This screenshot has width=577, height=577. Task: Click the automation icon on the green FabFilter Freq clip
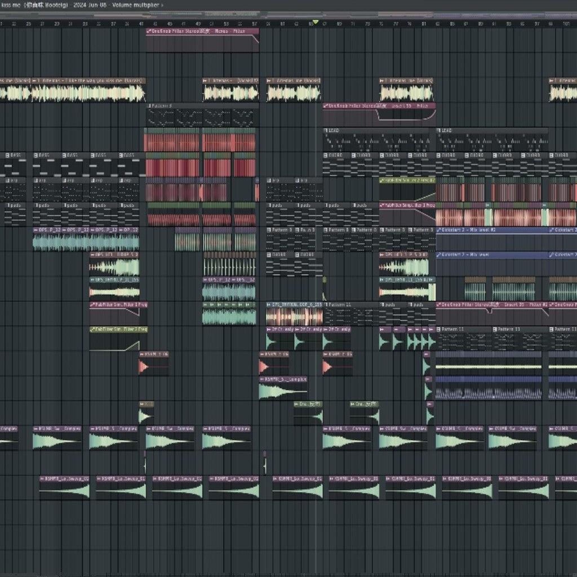92,329
